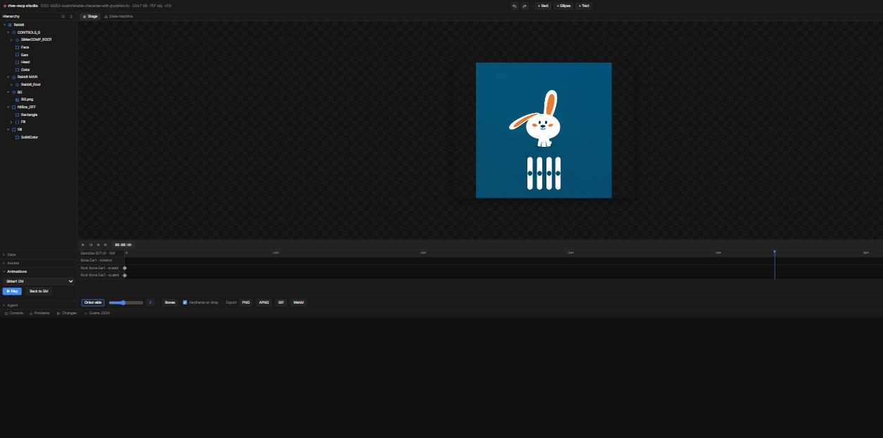Click the Face shape square icon

tap(17, 47)
